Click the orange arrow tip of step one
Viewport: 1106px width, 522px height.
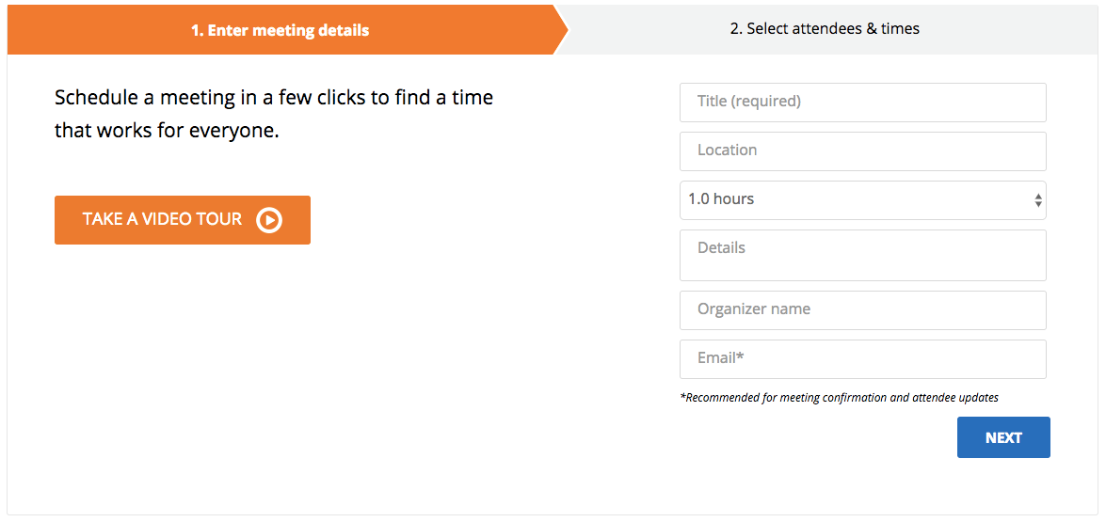coord(562,29)
